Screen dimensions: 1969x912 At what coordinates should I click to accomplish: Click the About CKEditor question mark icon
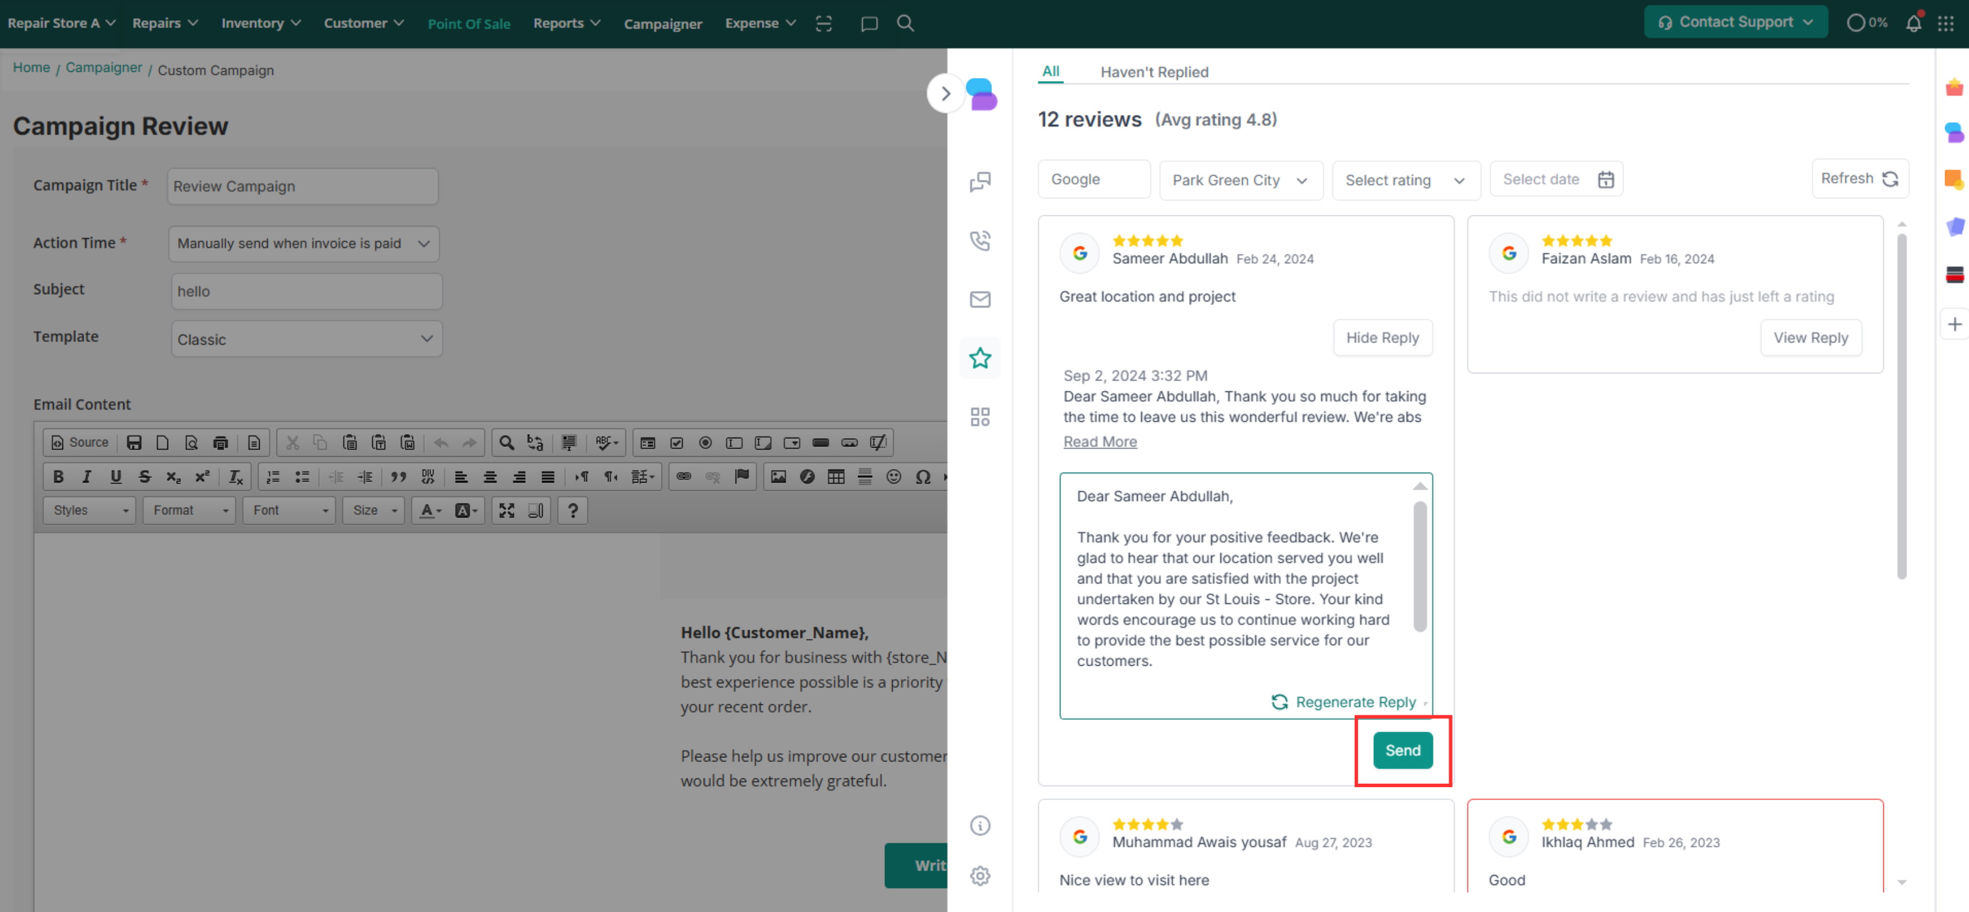(572, 511)
